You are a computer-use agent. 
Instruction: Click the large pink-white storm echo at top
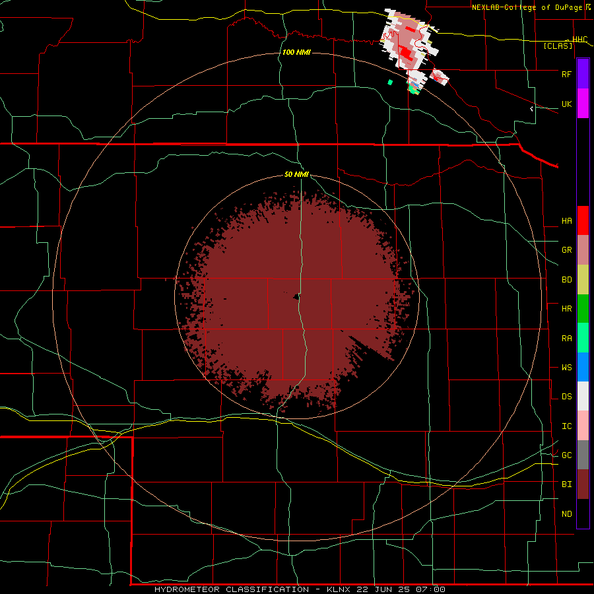coord(409,40)
